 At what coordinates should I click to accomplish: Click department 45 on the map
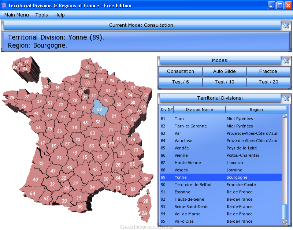point(84,107)
